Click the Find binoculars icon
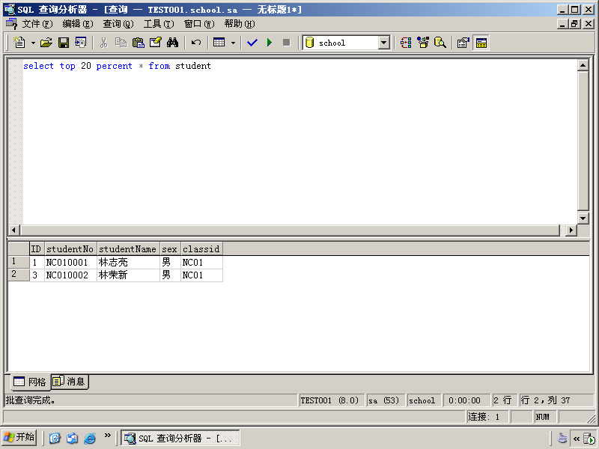599x449 pixels. tap(172, 43)
